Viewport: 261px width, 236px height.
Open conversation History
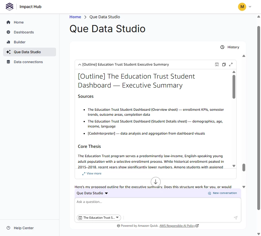point(230,47)
